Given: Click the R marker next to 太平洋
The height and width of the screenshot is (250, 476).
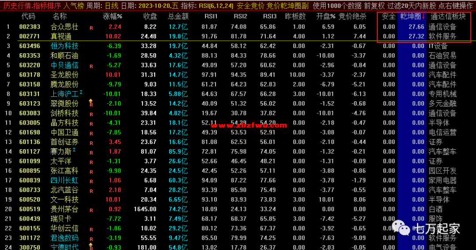Looking at the screenshot, I should (91, 162).
